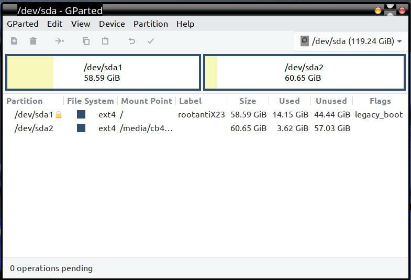Image resolution: width=411 pixels, height=280 pixels.
Task: Click the Apply all operations checkmark
Action: tap(151, 41)
